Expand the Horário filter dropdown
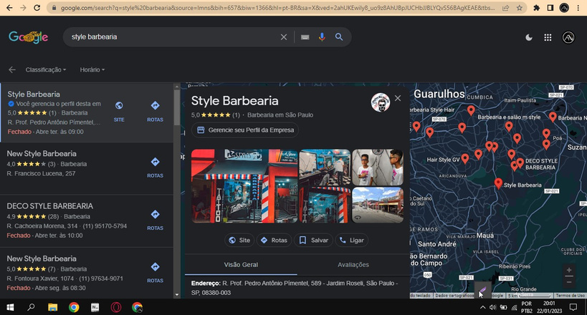This screenshot has width=587, height=315. (x=92, y=70)
